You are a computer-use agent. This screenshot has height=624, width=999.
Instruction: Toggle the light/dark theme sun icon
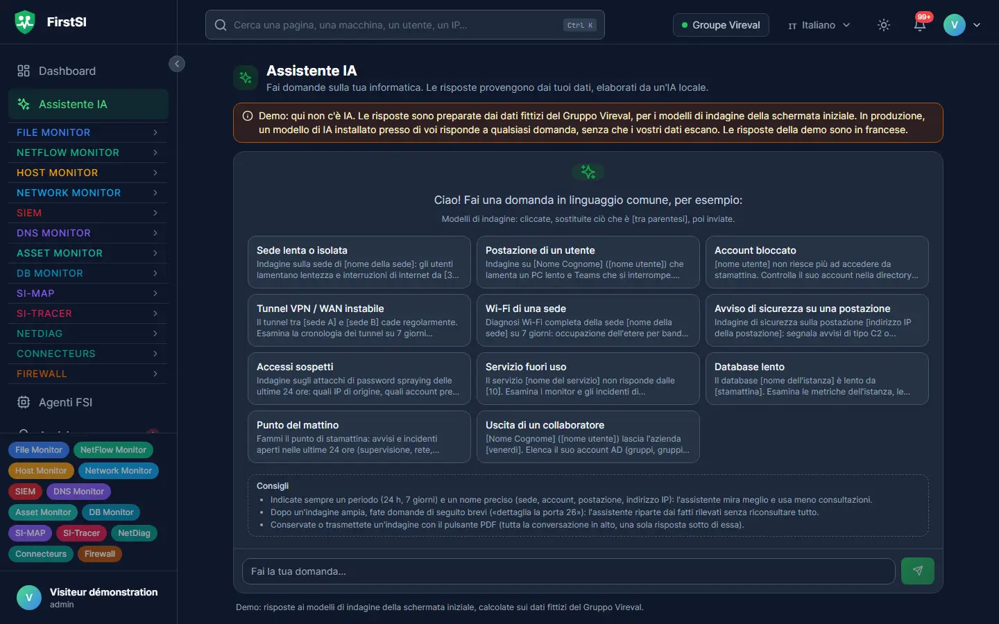pyautogui.click(x=884, y=25)
